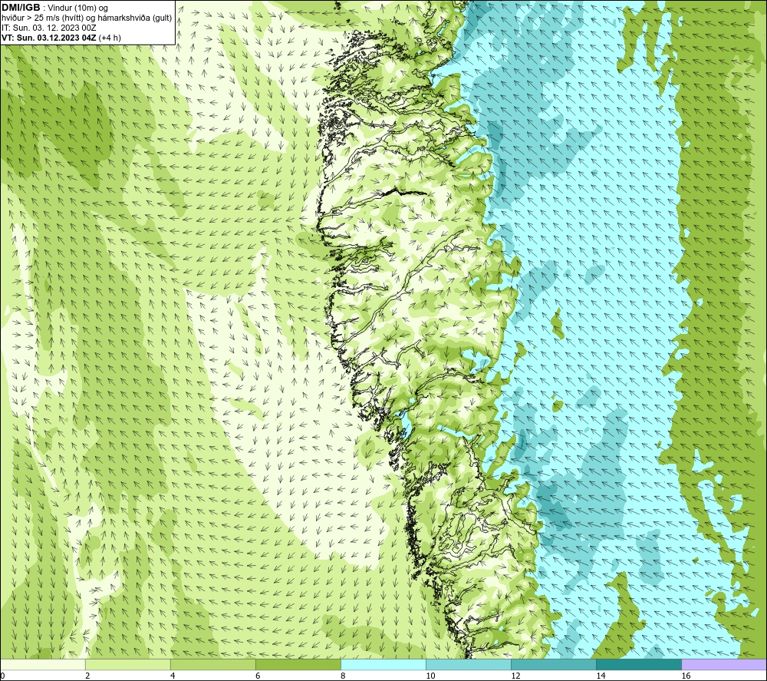
Task: Click the scale label '2'
Action: click(87, 676)
